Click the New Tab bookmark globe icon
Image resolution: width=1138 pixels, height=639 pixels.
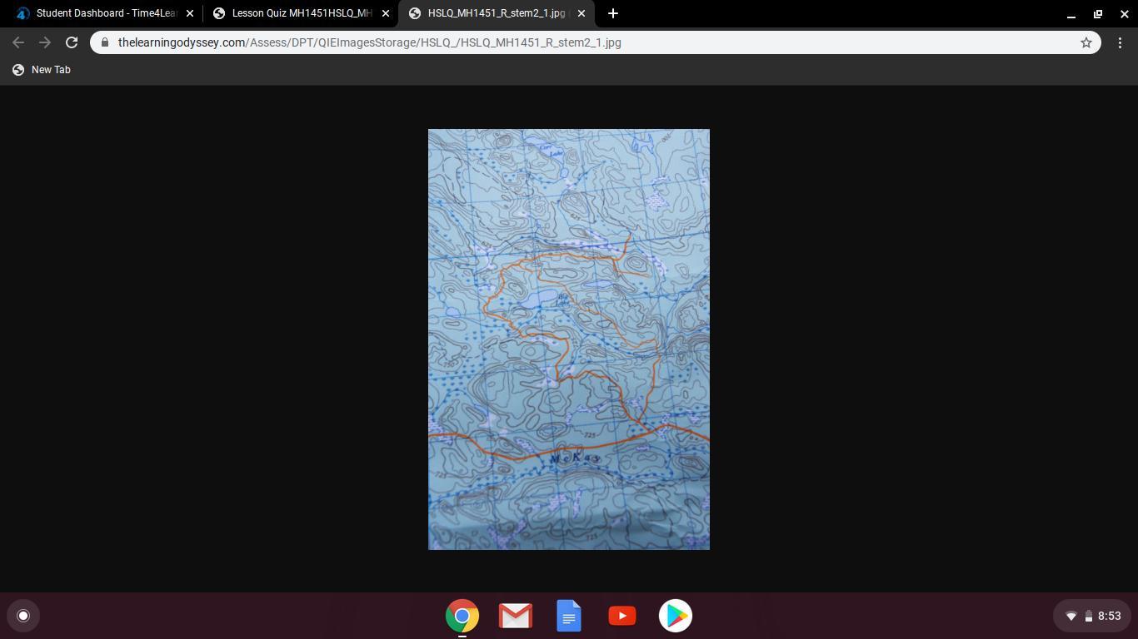click(x=18, y=70)
